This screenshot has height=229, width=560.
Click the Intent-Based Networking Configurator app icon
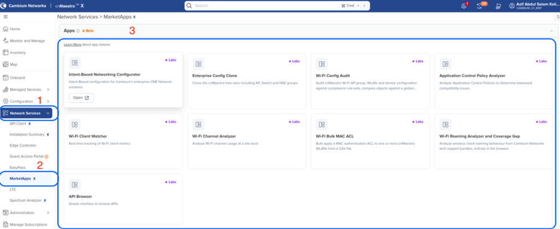coord(74,63)
